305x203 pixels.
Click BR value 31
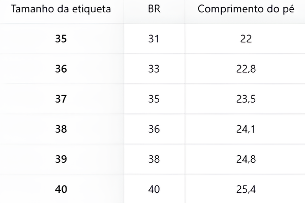(x=154, y=39)
